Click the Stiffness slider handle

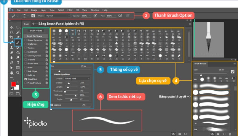75,96
